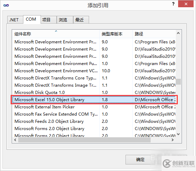Click the horizontal scrollbar thumb

point(84,140)
